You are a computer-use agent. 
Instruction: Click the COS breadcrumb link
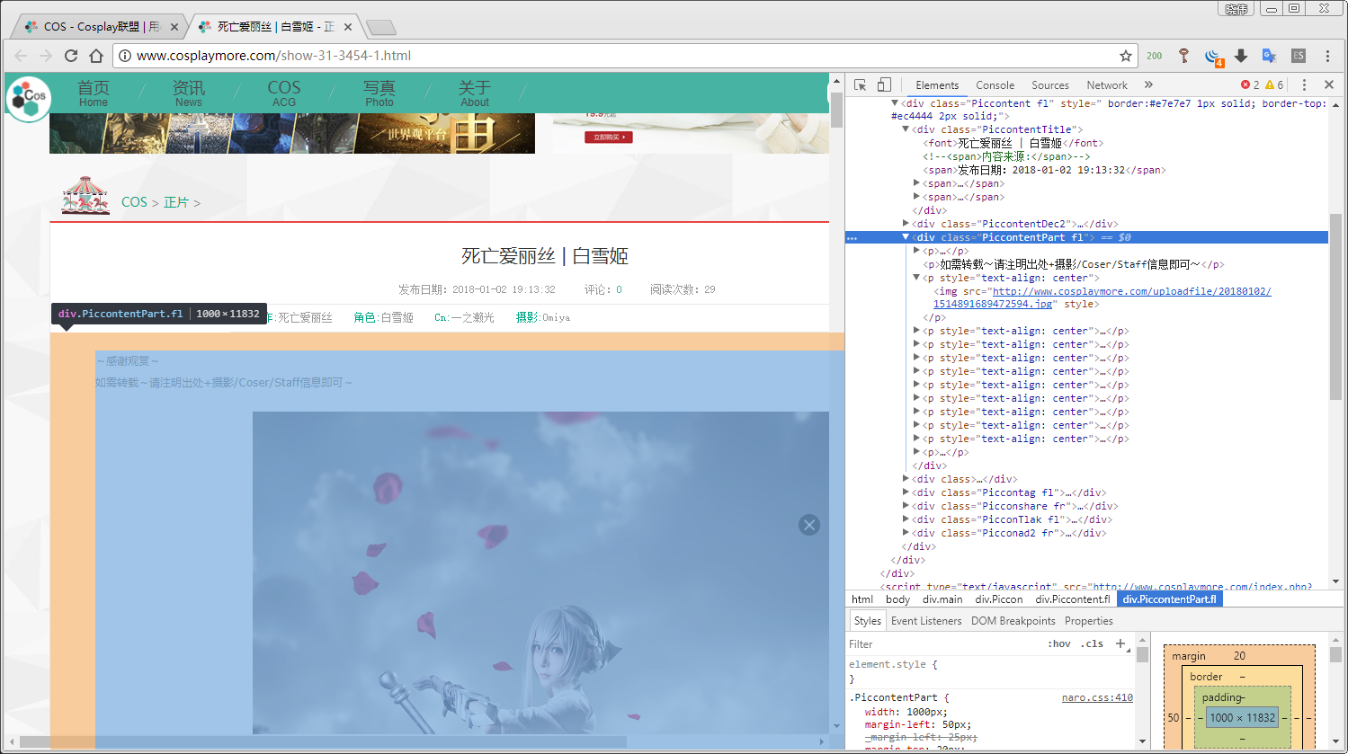[x=134, y=202]
